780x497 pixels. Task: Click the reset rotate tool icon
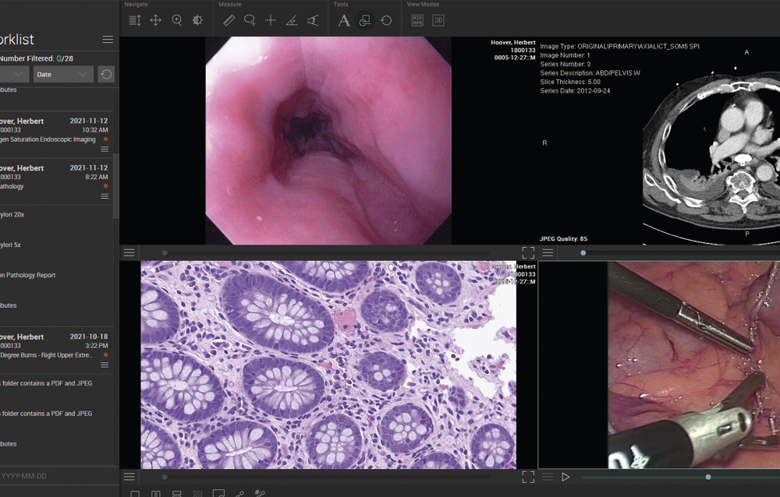(x=386, y=20)
